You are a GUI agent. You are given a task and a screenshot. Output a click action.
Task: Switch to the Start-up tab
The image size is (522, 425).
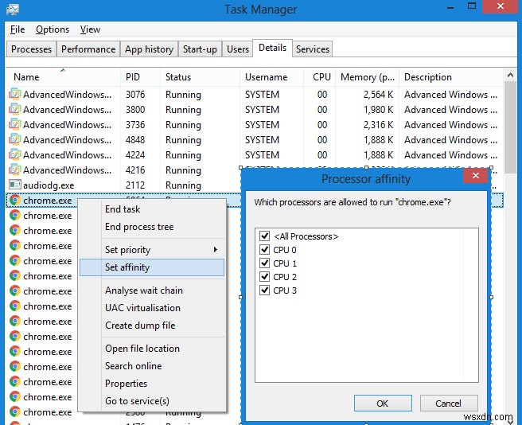(200, 49)
